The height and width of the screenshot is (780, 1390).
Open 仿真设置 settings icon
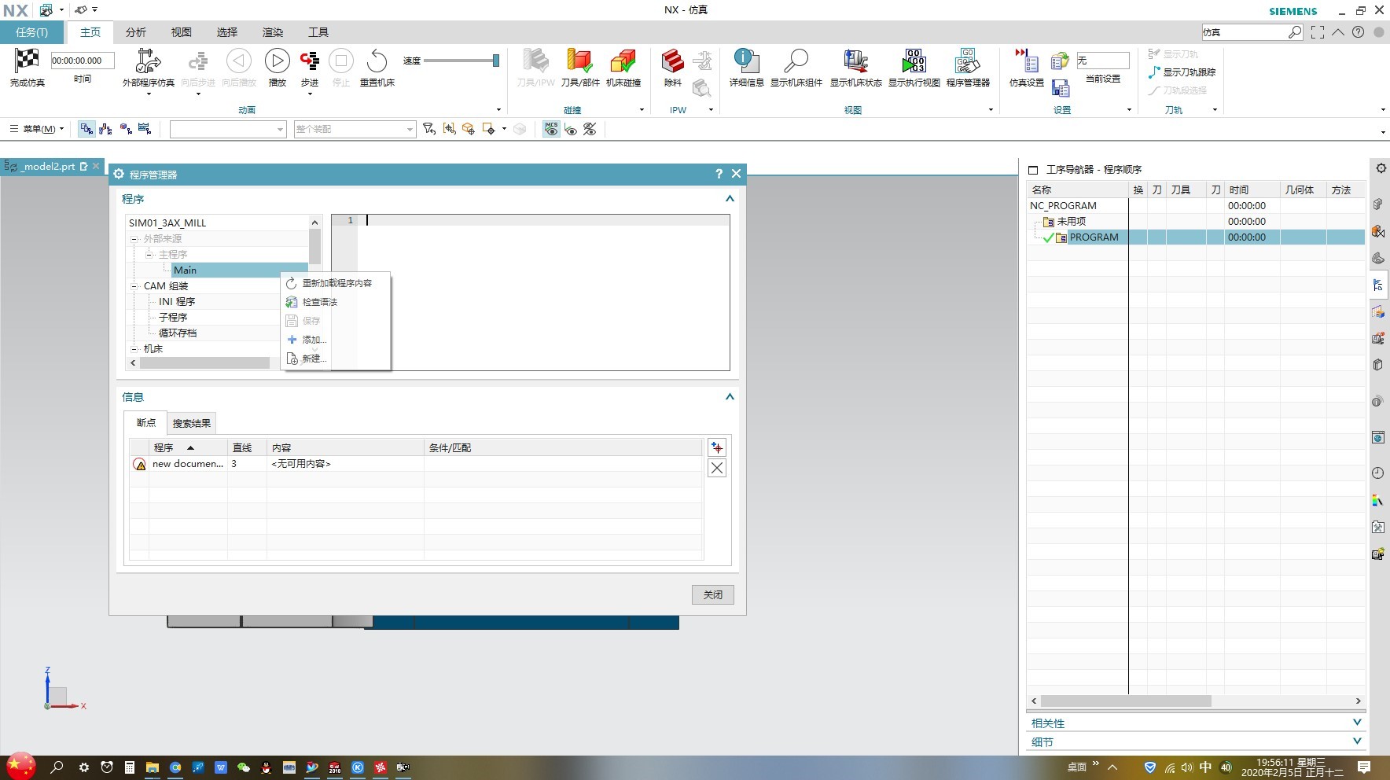pyautogui.click(x=1027, y=61)
